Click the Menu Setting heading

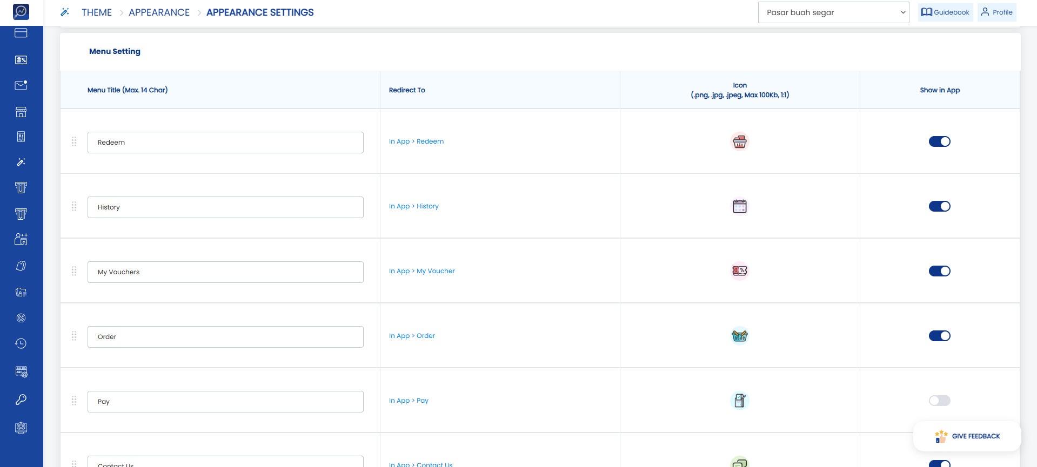click(115, 51)
